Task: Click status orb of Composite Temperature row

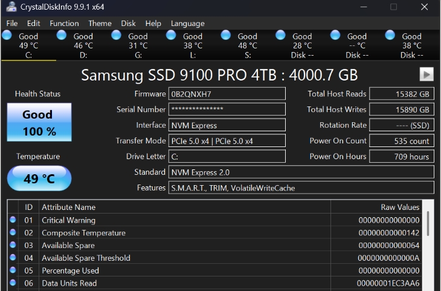Action: point(13,232)
